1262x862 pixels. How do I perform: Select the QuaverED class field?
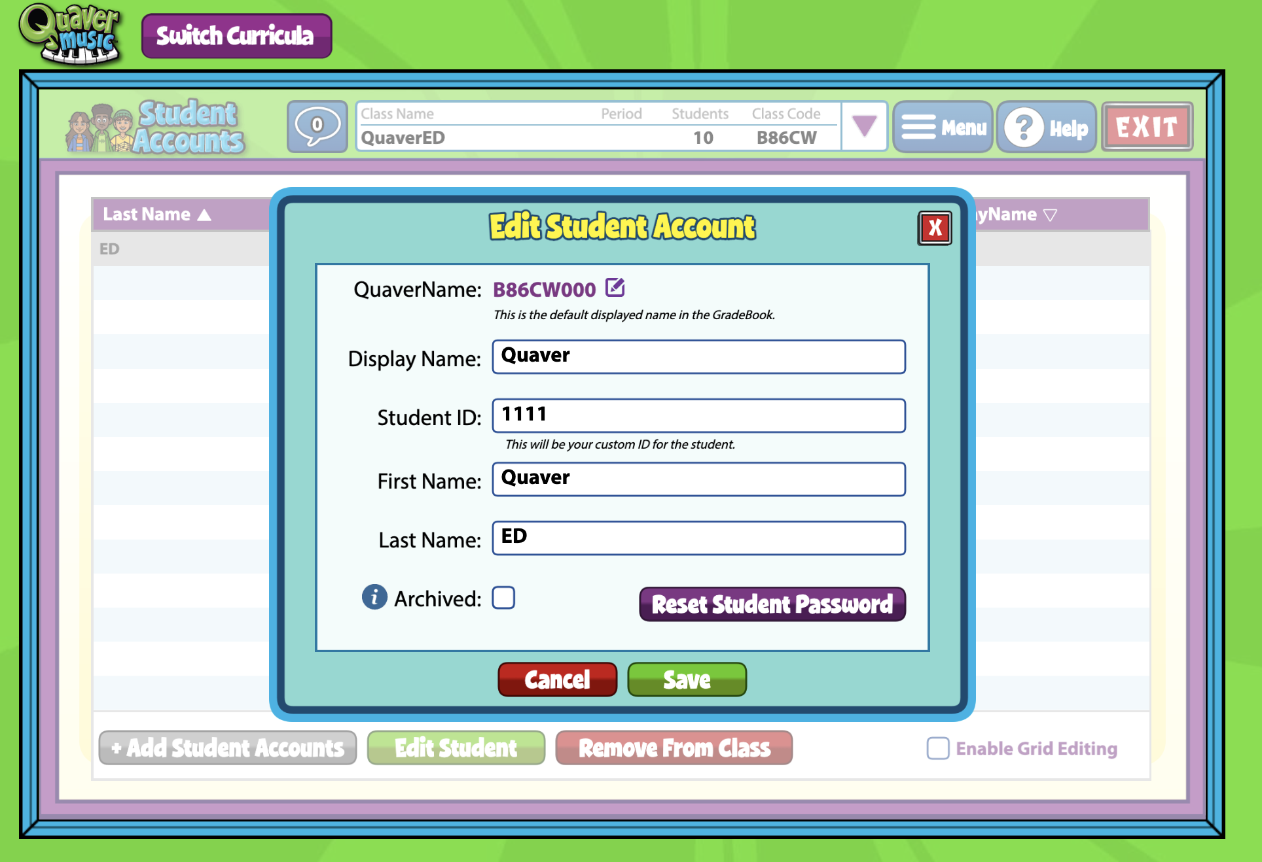pyautogui.click(x=599, y=126)
